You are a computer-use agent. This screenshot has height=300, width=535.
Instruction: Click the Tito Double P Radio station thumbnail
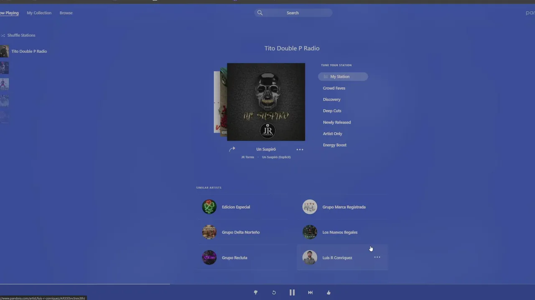(x=4, y=51)
